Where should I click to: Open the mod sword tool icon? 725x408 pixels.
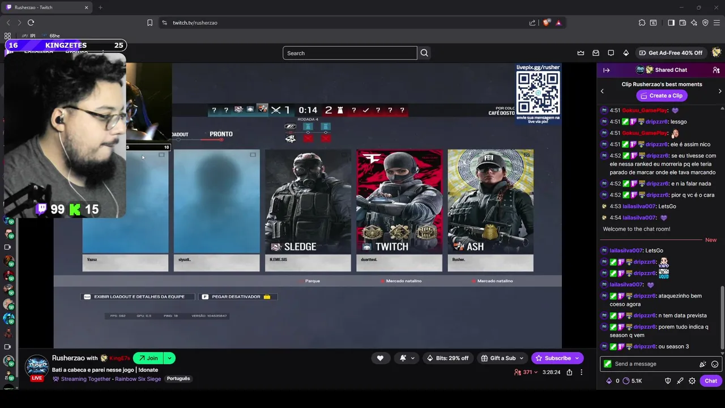click(x=680, y=381)
